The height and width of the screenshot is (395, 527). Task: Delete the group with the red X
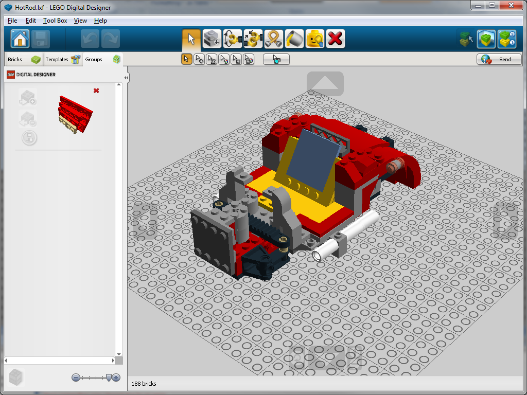click(96, 91)
